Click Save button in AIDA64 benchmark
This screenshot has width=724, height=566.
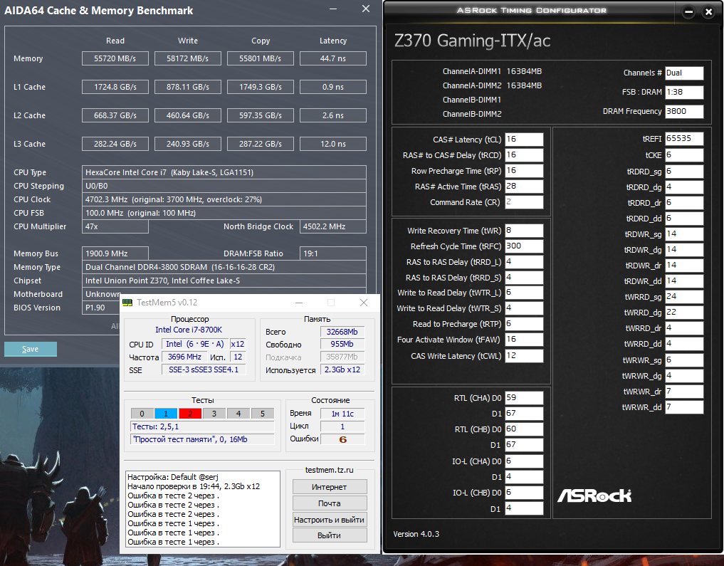pos(31,349)
